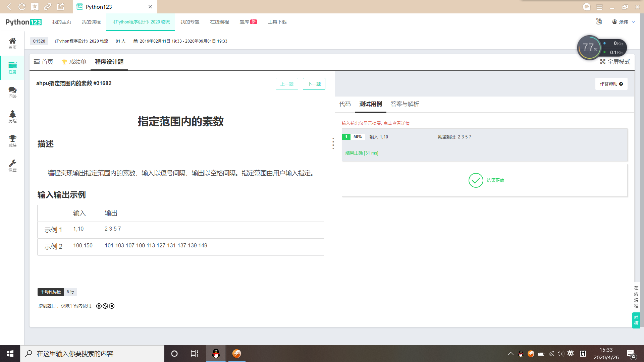Click the 首页 home icon in sidebar

click(x=12, y=43)
